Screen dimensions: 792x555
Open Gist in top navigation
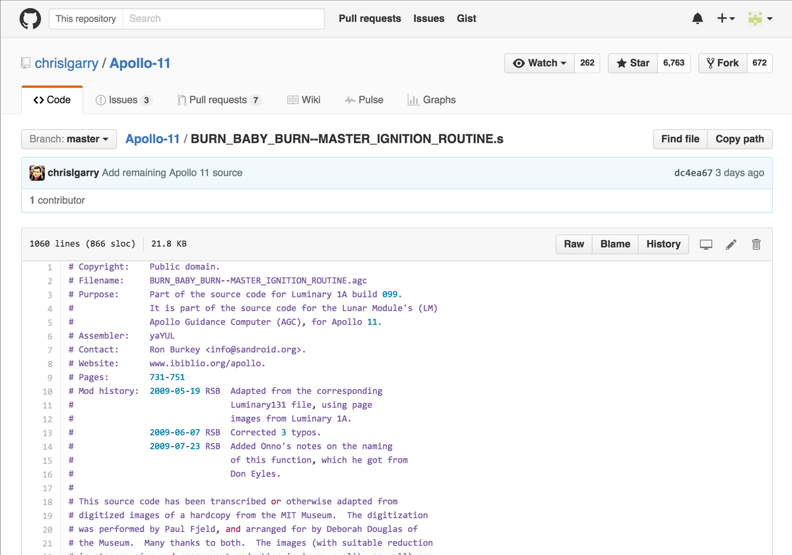coord(467,18)
